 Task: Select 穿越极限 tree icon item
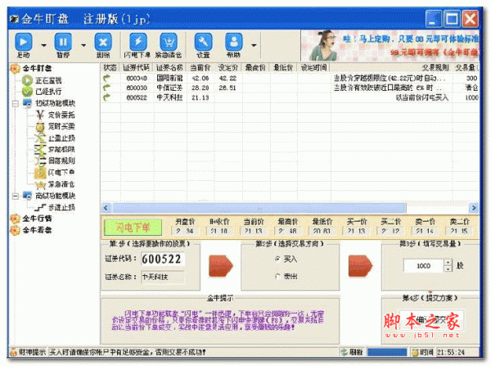(40, 150)
